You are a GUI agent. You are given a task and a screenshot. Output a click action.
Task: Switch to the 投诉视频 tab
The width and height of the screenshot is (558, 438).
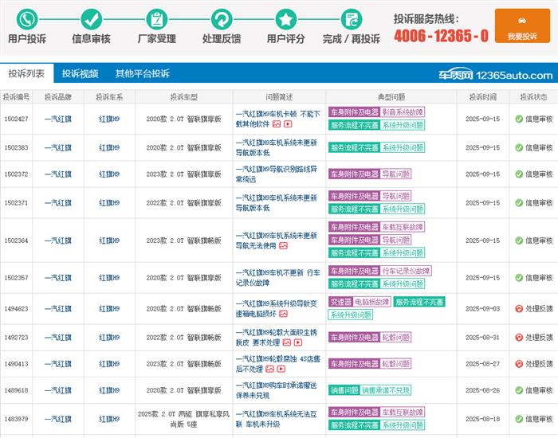coord(80,73)
